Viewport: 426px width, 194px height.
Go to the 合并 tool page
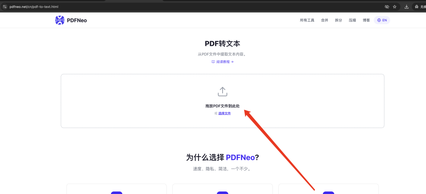point(324,20)
